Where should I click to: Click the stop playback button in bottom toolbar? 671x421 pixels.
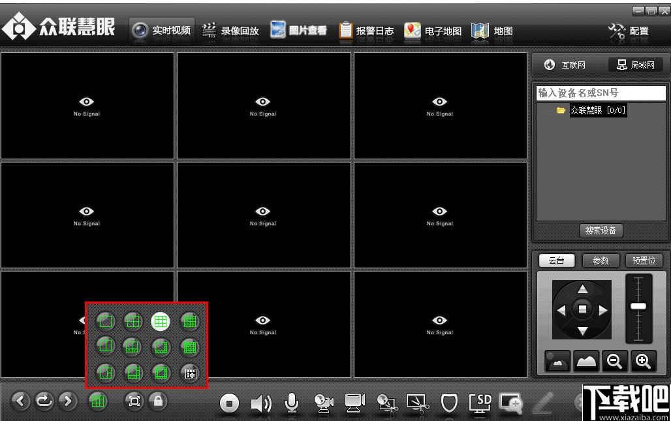(x=229, y=403)
